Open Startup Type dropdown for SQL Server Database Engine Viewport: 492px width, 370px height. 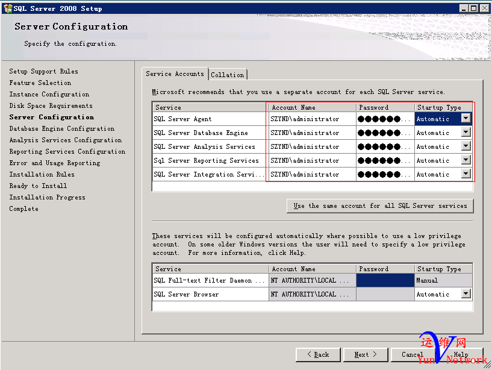[466, 132]
